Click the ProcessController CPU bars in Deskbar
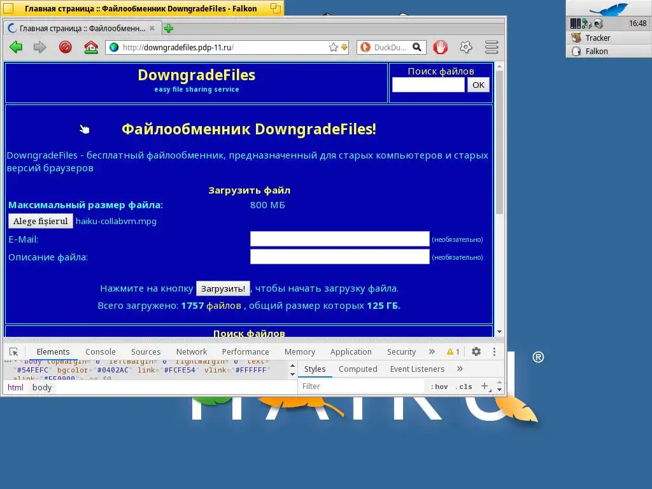Viewport: 652px width, 489px height. pyautogui.click(x=576, y=24)
